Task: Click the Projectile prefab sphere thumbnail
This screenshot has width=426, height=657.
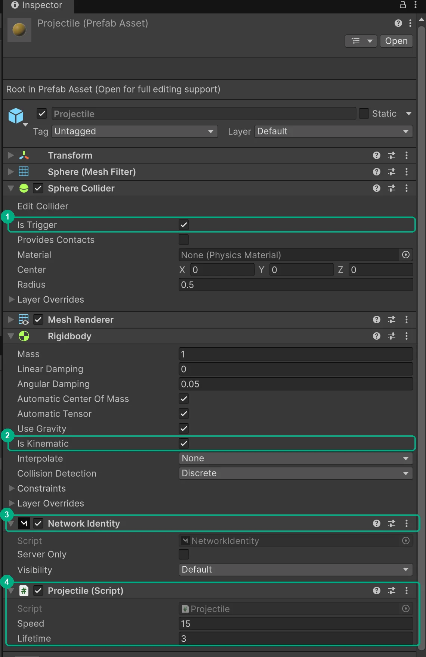Action: (x=19, y=29)
